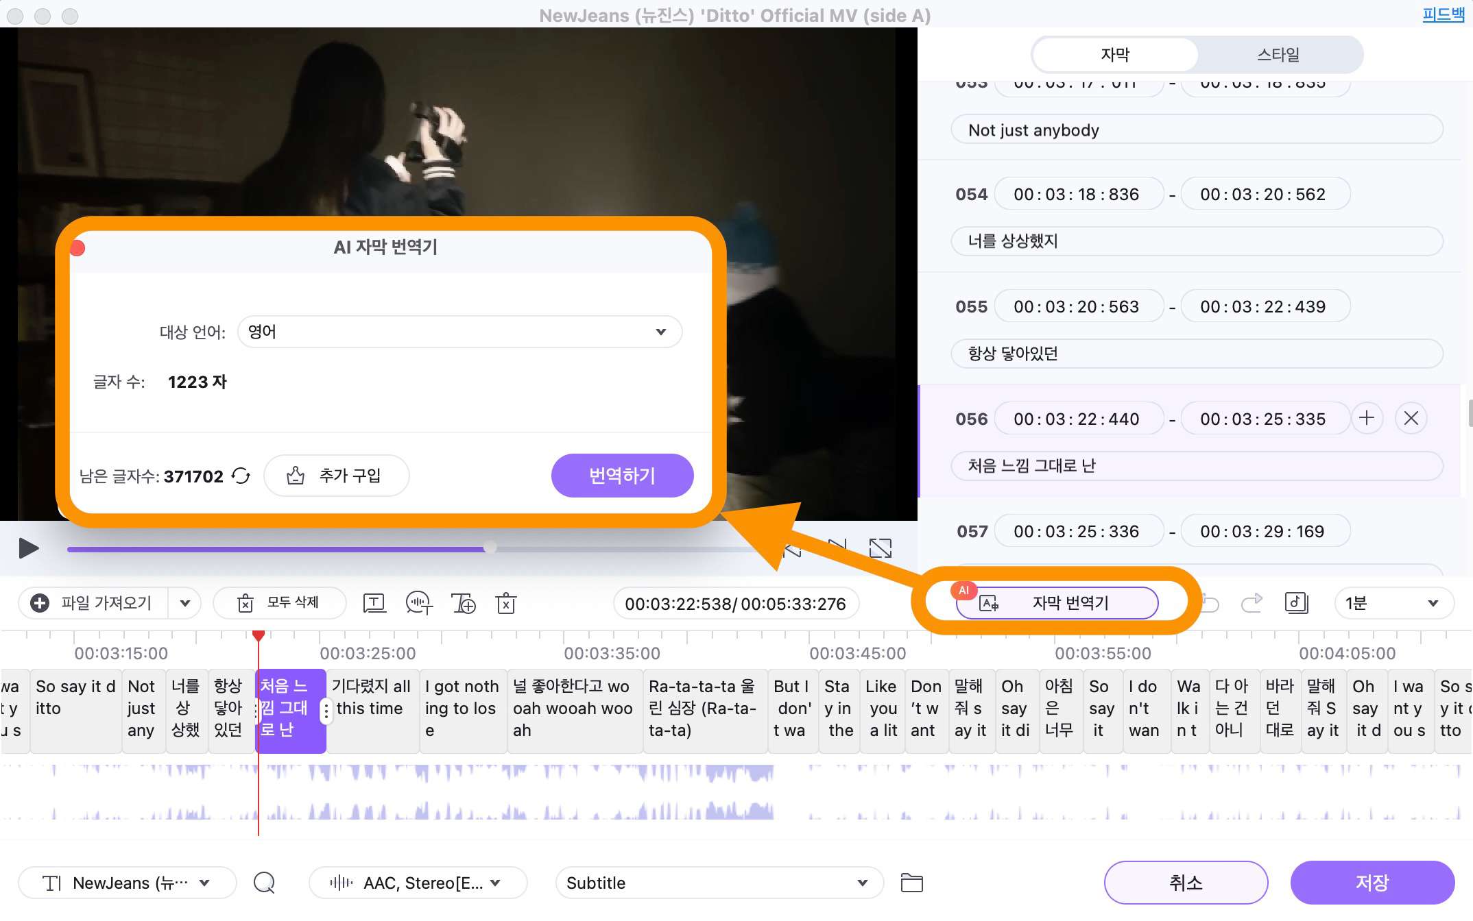Viewport: 1473px width, 921px height.
Task: Click start time 00:03:25:336 field
Action: pos(1079,532)
